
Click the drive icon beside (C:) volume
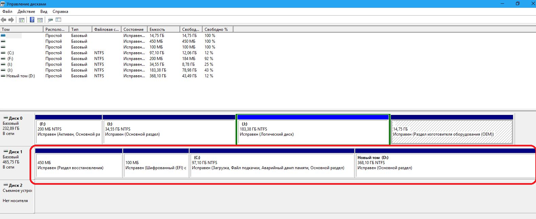3,53
